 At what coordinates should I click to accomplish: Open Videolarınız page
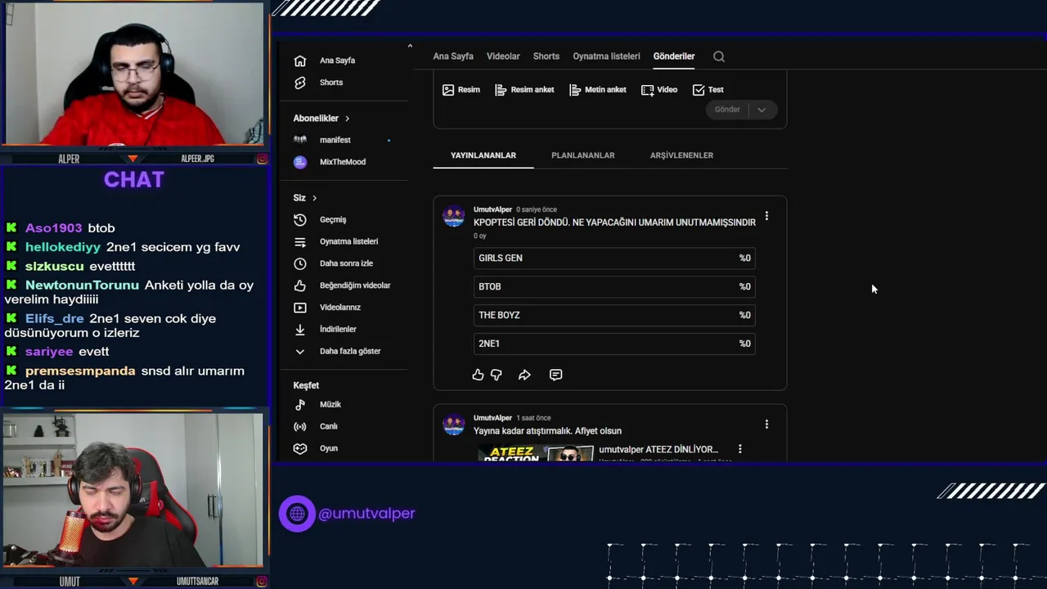pos(340,308)
